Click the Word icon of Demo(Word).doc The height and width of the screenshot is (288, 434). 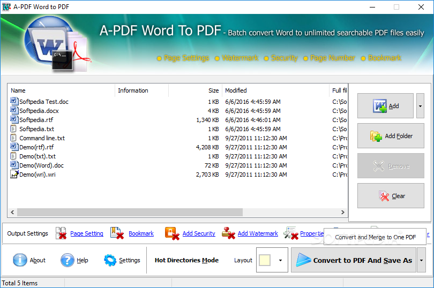[14, 165]
